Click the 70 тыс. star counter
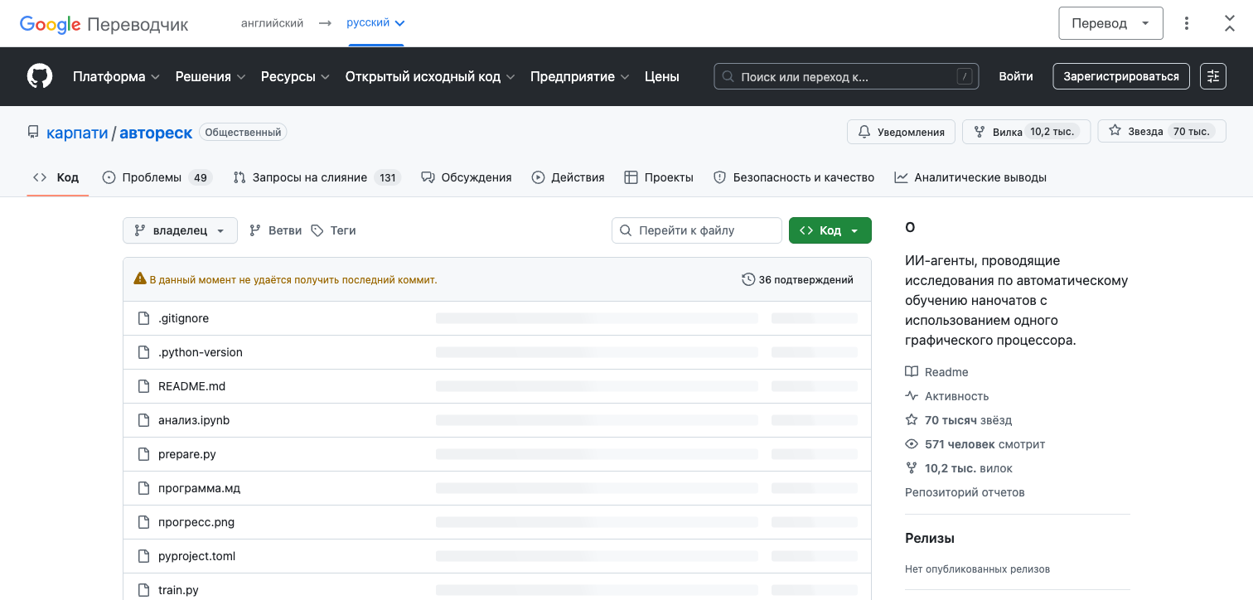Image resolution: width=1253 pixels, height=600 pixels. click(1192, 131)
